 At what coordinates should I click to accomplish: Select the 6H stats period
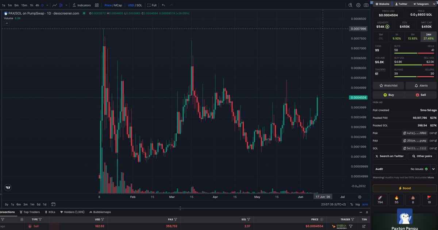point(412,37)
